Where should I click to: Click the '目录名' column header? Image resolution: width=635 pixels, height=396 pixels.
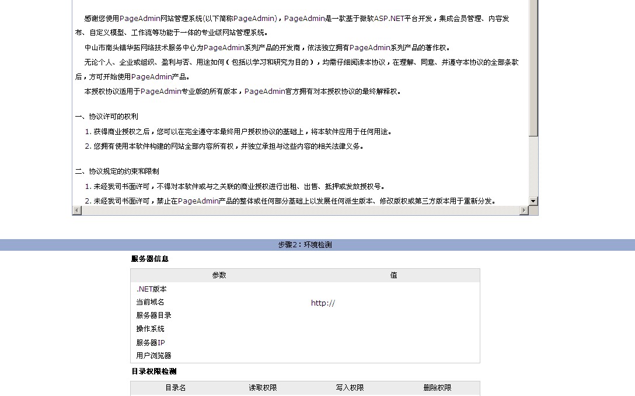pos(175,387)
